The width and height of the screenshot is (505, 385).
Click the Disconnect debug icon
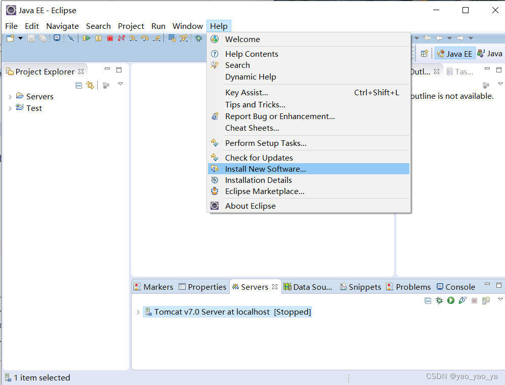click(121, 38)
